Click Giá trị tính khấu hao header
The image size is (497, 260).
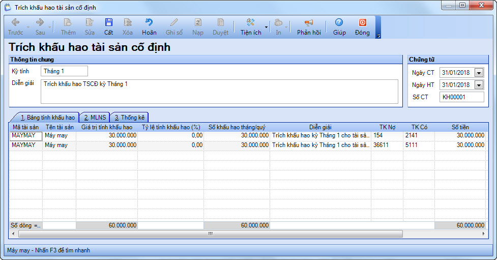[107, 127]
